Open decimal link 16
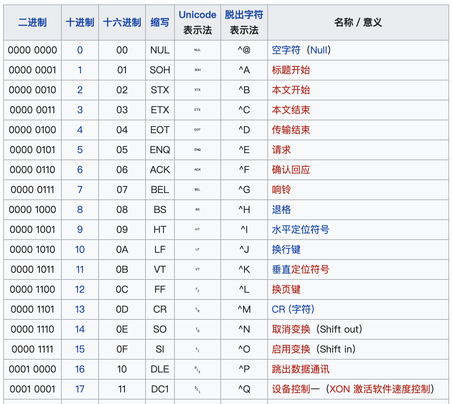The image size is (453, 404). click(80, 369)
